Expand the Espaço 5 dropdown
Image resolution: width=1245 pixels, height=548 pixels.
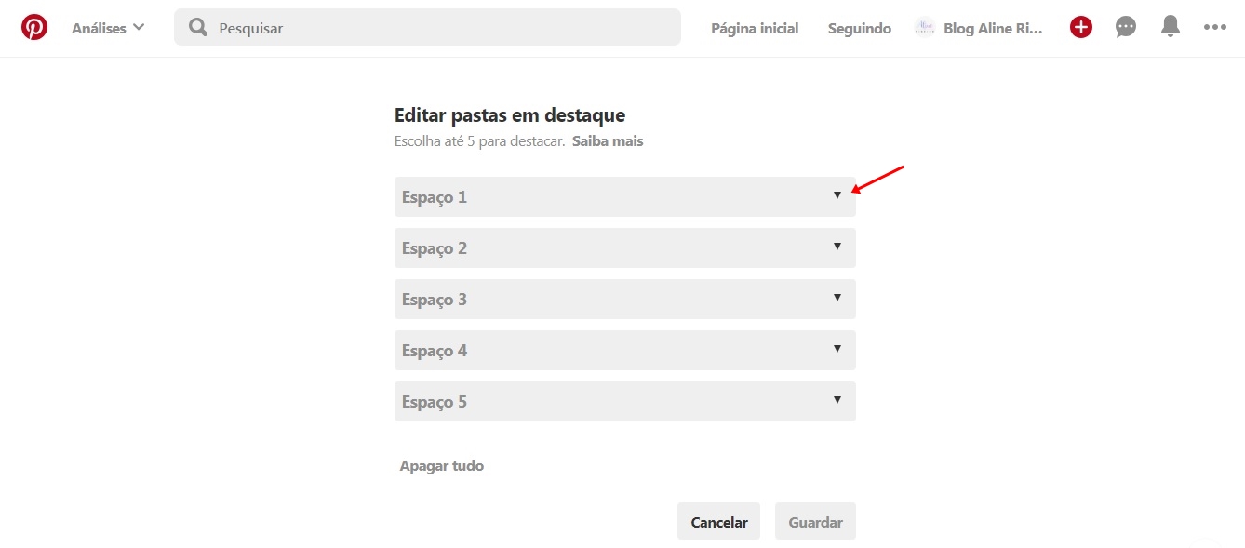[x=625, y=402]
